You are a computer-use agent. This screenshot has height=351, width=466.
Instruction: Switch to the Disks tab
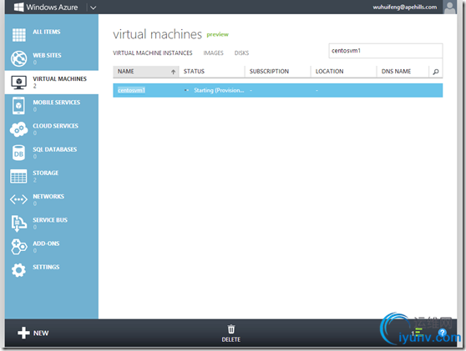point(241,53)
